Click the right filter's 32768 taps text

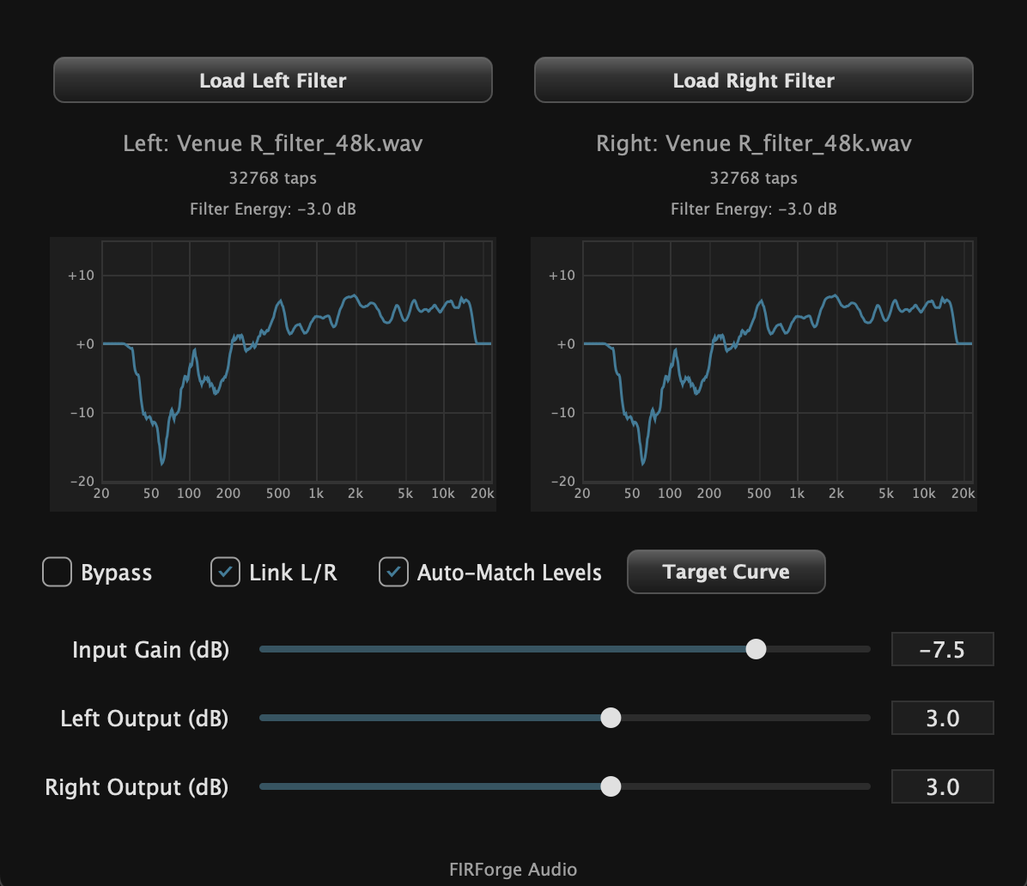[753, 179]
